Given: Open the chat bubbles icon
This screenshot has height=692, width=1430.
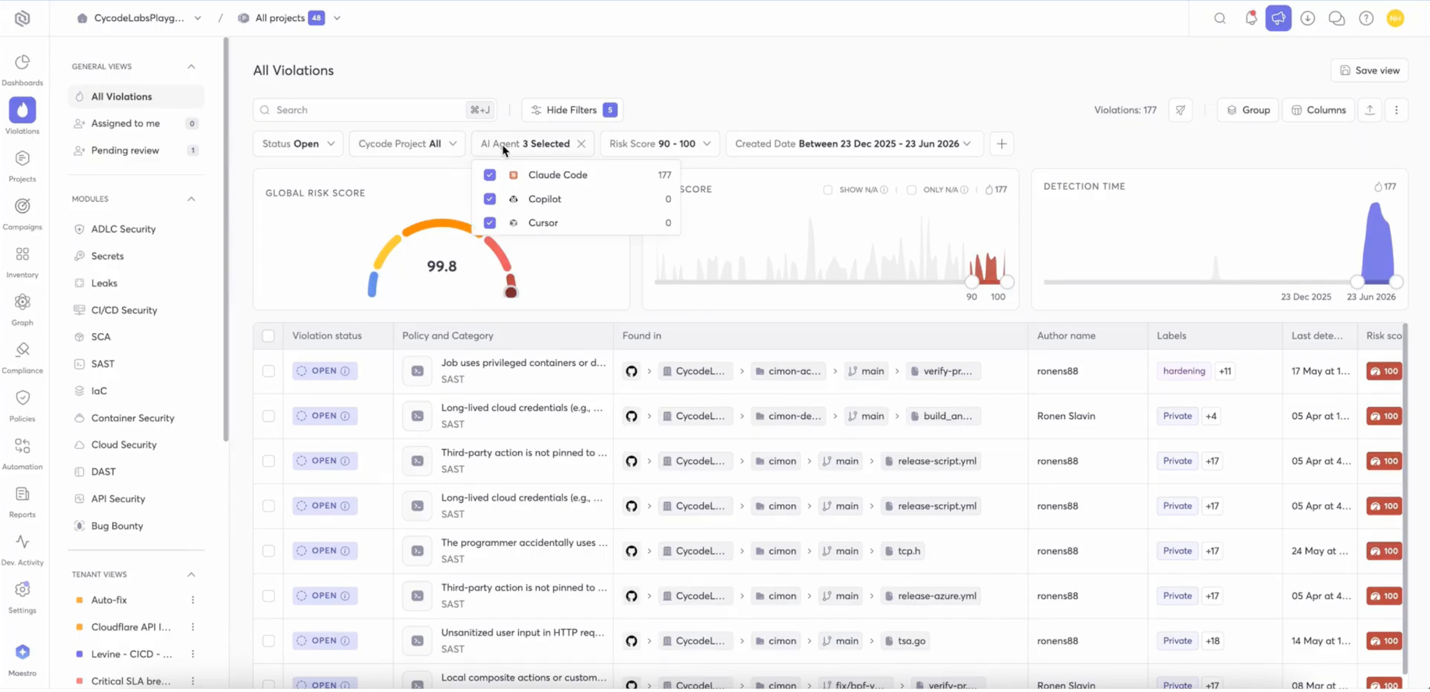Looking at the screenshot, I should (x=1336, y=18).
